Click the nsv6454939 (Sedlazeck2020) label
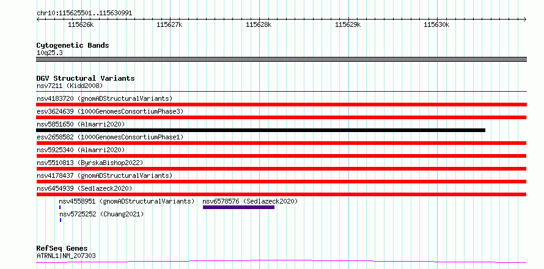544x269 pixels. [84, 188]
